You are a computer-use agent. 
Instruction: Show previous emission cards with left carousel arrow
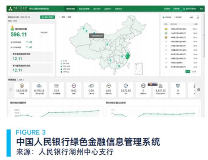pos(11,90)
